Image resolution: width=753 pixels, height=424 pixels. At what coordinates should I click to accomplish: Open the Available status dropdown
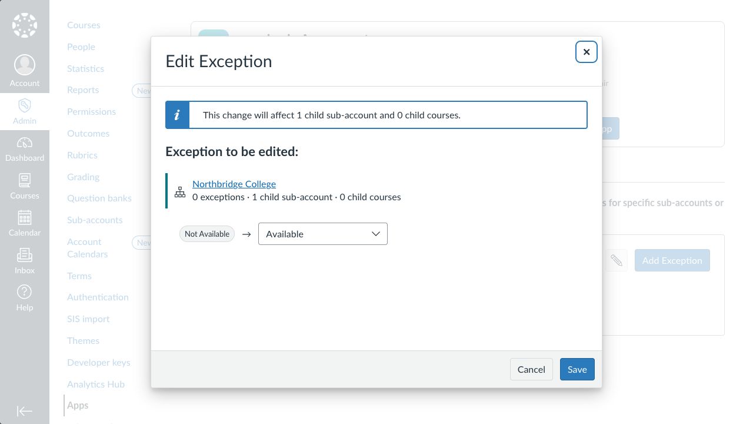(x=323, y=234)
